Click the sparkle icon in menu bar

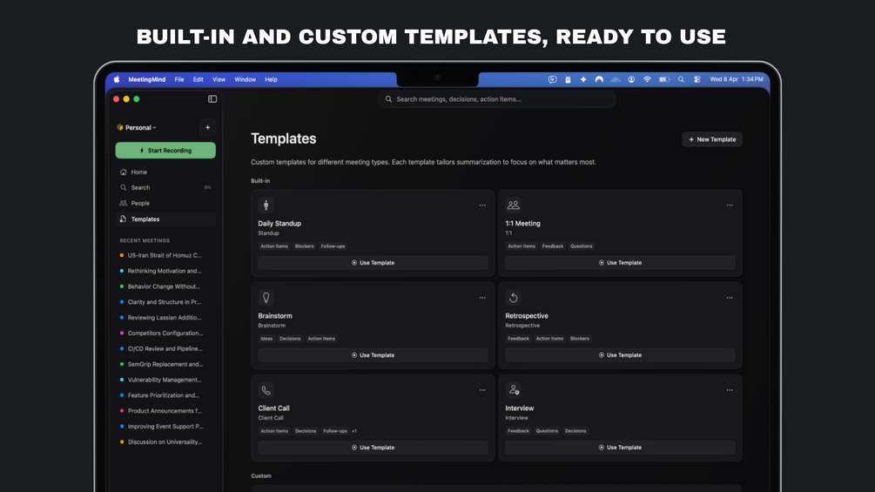(x=583, y=80)
